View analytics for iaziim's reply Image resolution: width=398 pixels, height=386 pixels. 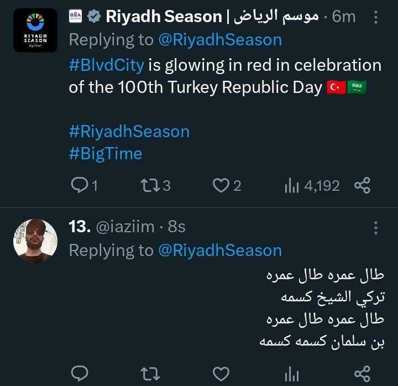(291, 374)
